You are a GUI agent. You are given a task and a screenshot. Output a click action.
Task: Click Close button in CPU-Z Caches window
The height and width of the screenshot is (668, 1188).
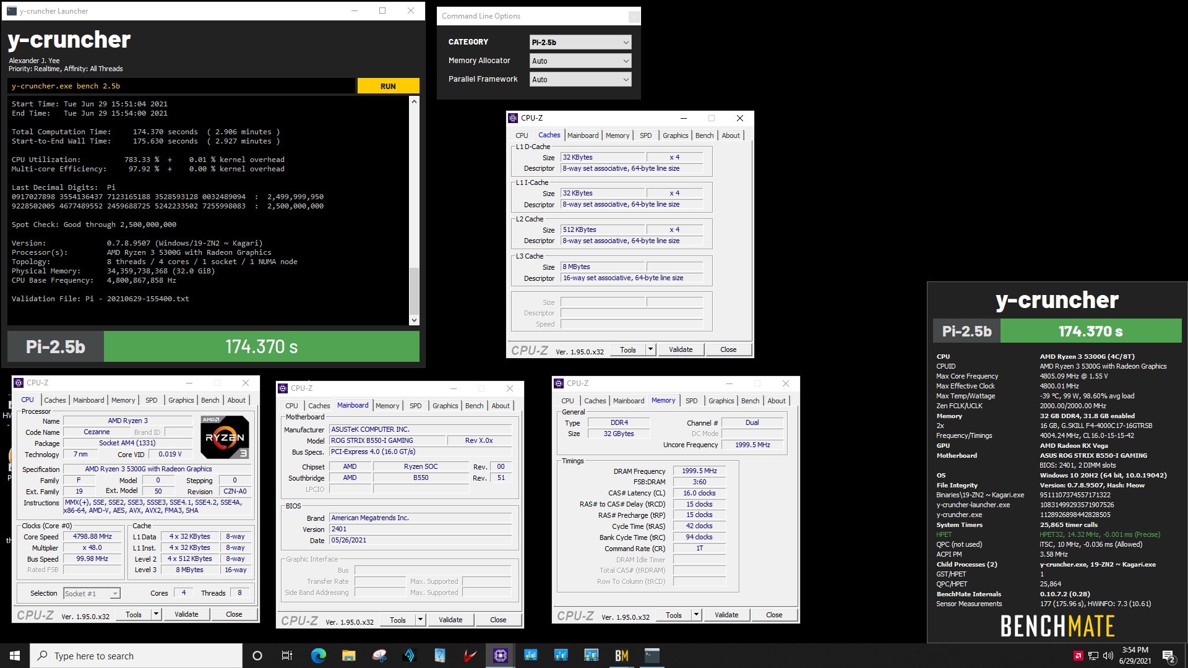pos(728,349)
